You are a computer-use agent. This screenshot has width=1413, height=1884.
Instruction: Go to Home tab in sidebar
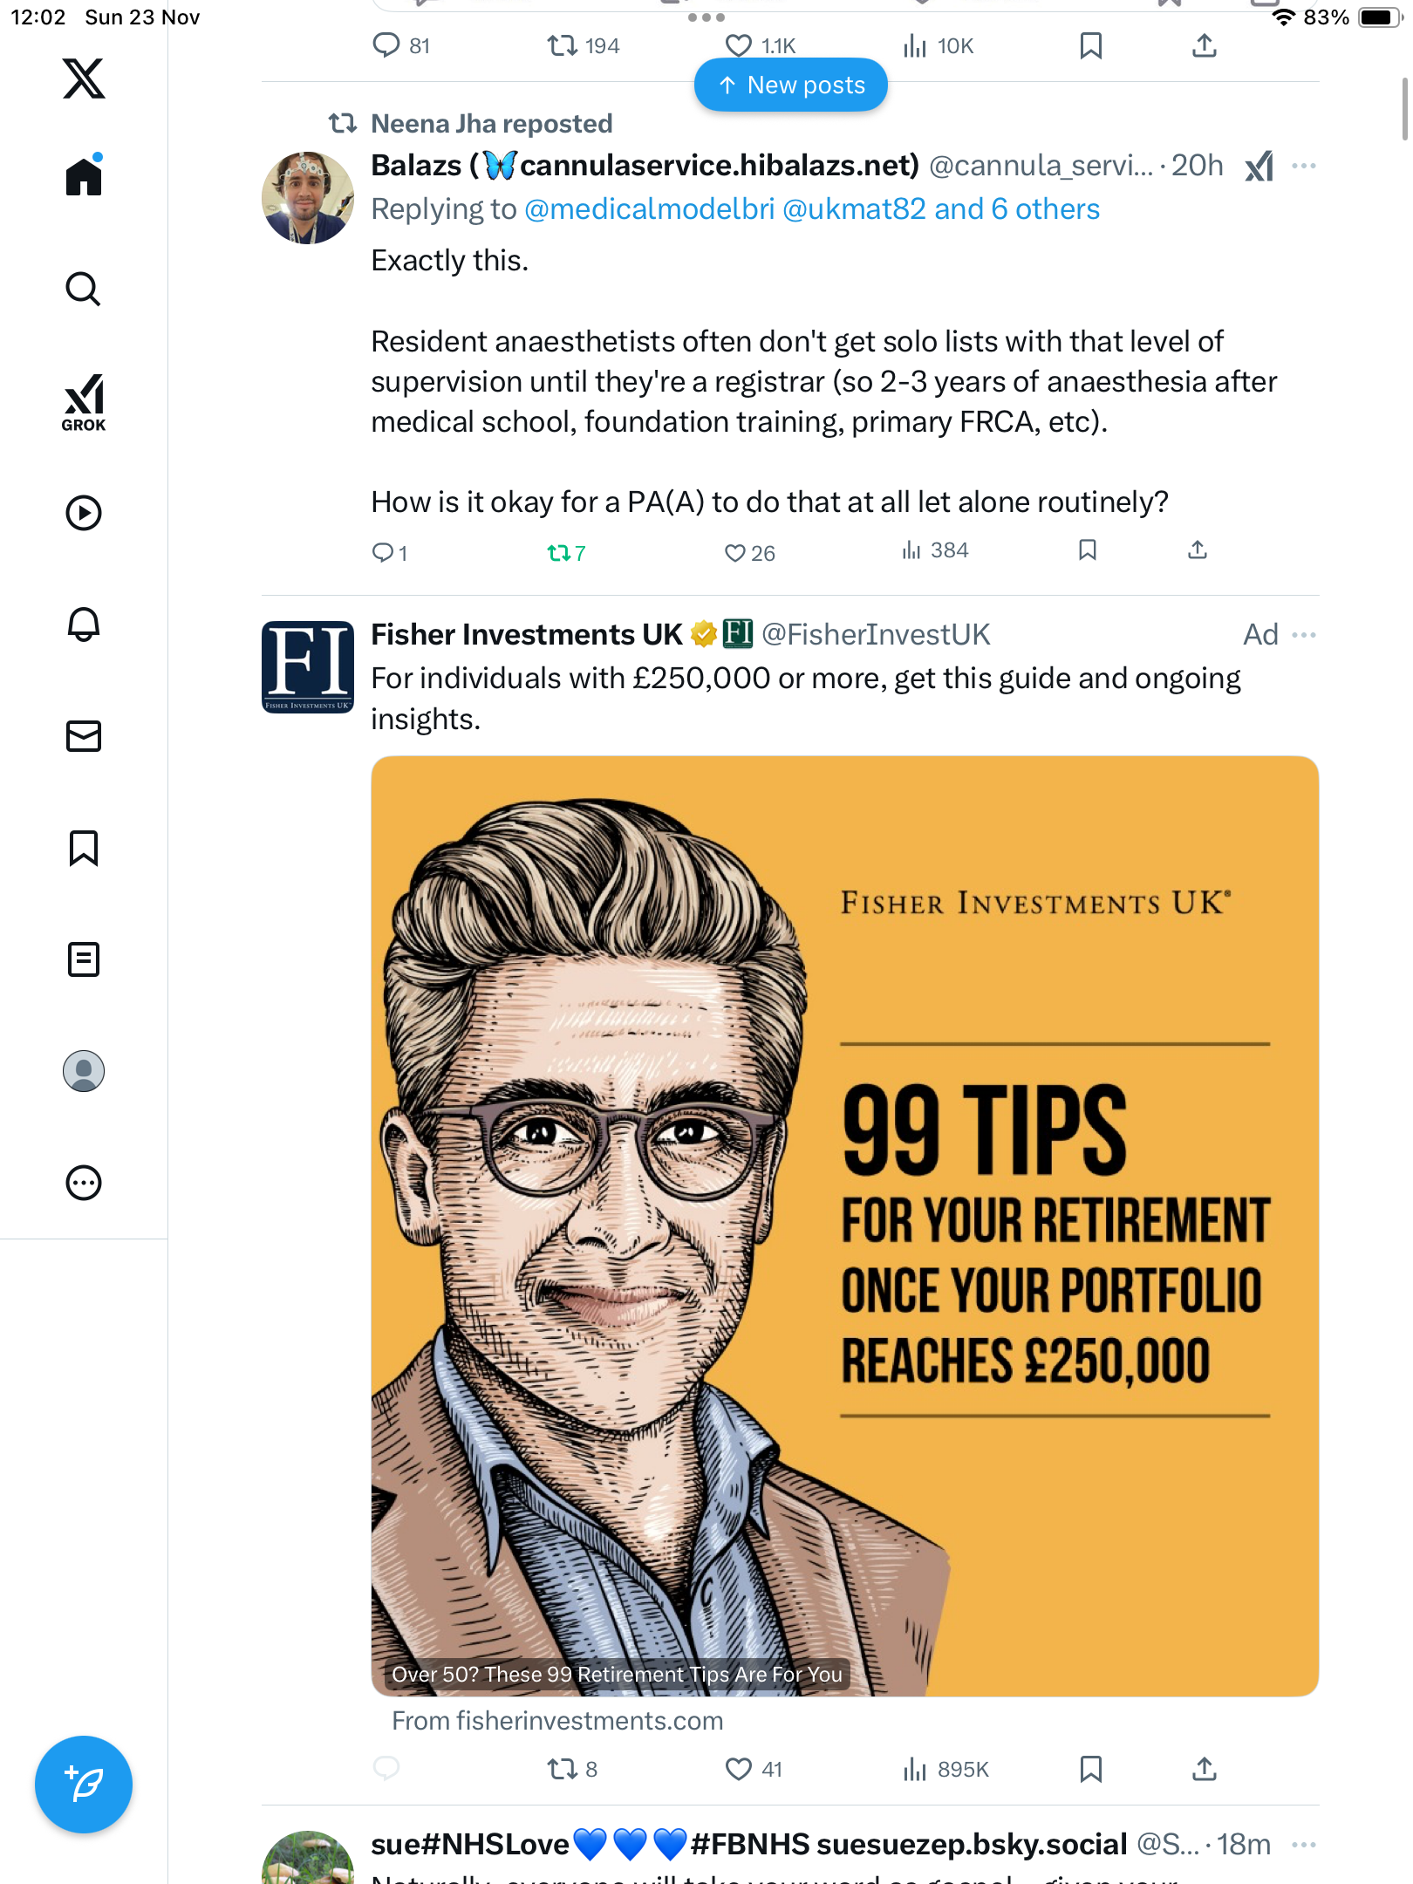pyautogui.click(x=84, y=175)
